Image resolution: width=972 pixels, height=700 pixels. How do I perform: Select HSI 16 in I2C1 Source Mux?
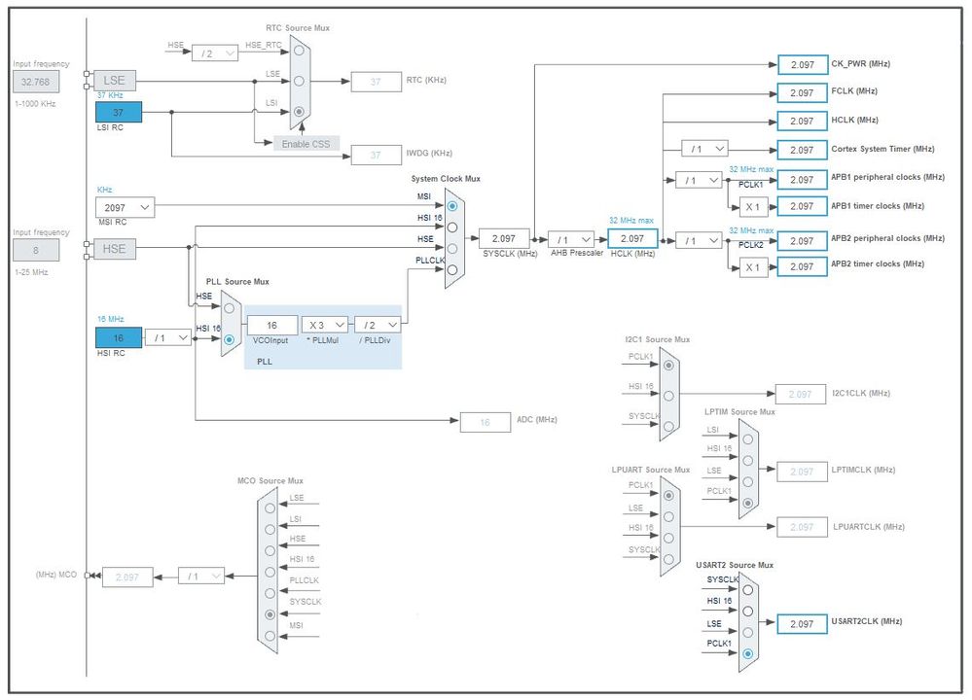point(668,396)
